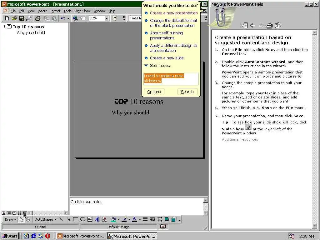Select the Oval drawing tool
320x240 pixels.
(82, 219)
